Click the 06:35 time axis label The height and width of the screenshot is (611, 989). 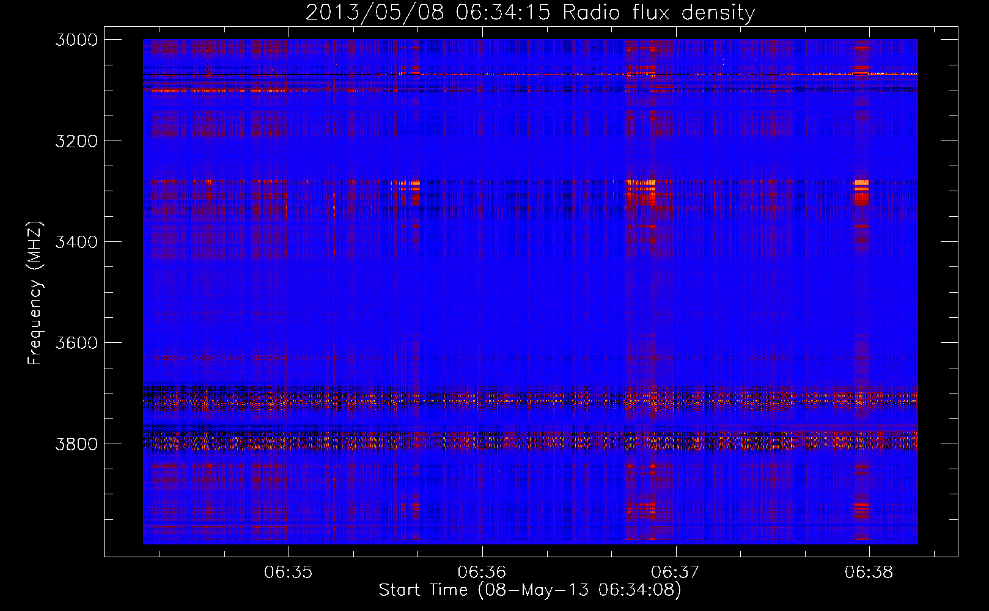click(x=288, y=573)
